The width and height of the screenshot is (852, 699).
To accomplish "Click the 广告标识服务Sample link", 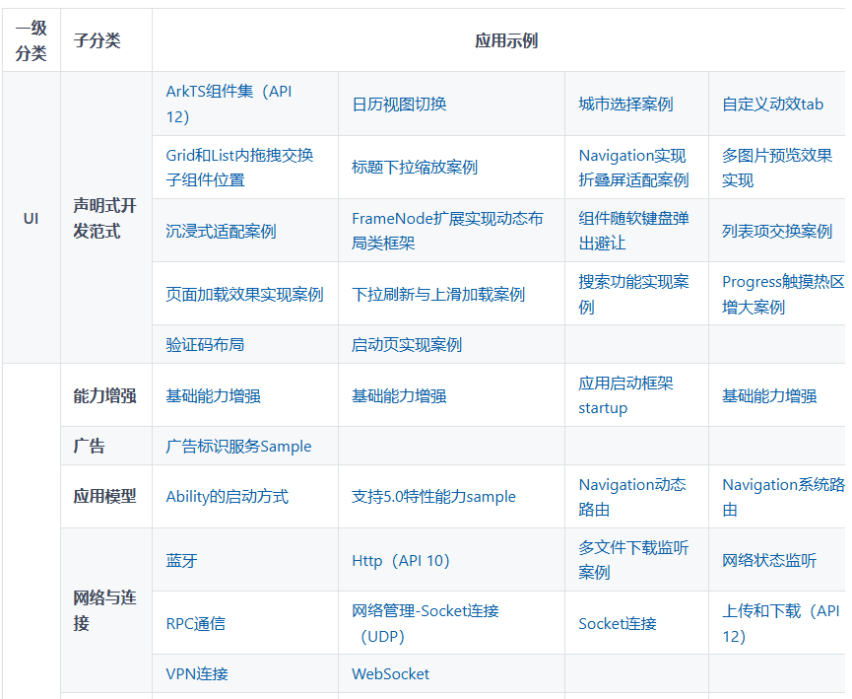I will 238,446.
